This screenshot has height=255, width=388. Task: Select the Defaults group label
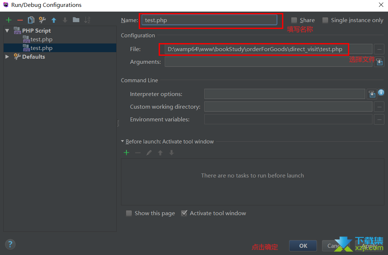tap(33, 57)
